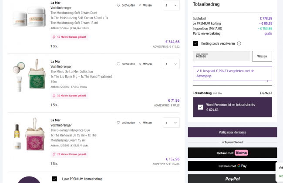Screen dimensions: 283x183
Task: Choose Betaal met Klarna express checkout
Action: click(x=232, y=153)
